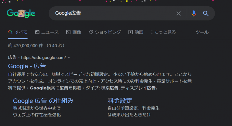Click the ad description starting 自社運用でも安心の

(100, 81)
